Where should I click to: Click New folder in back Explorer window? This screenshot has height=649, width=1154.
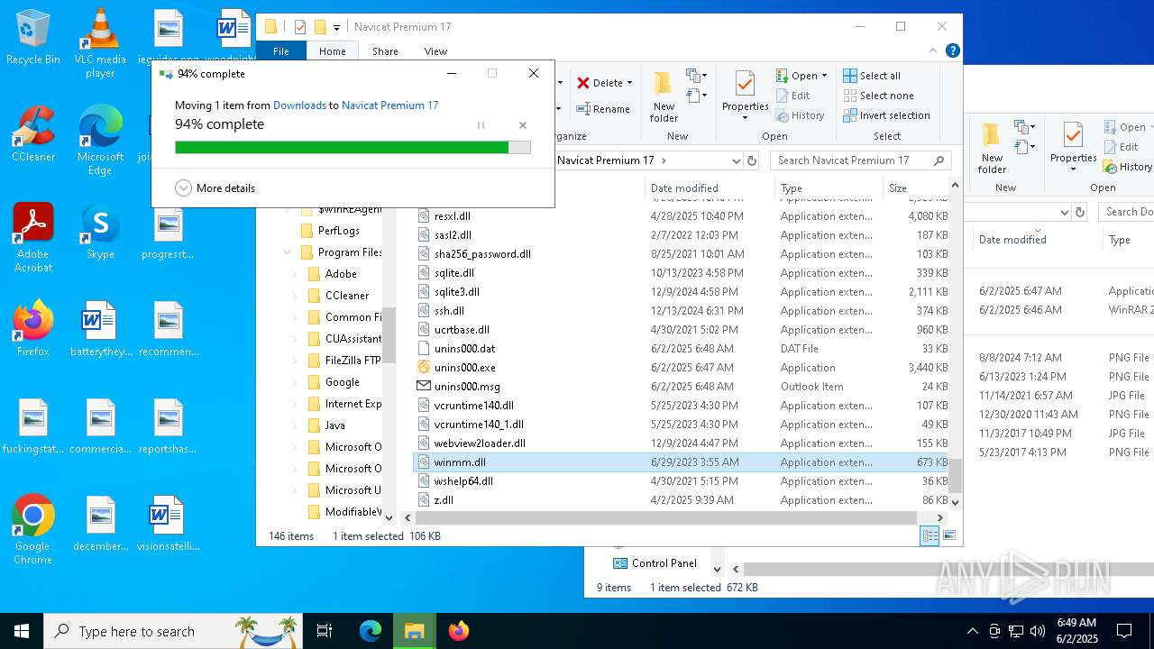(x=992, y=148)
